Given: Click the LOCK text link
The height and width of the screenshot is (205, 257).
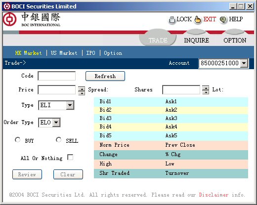Looking at the screenshot, I should (x=184, y=19).
